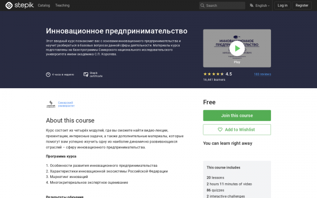Click You can learn right away text
Viewport: 317px width, 198px height.
228,143
